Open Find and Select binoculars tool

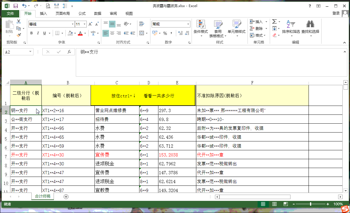(x=310, y=25)
